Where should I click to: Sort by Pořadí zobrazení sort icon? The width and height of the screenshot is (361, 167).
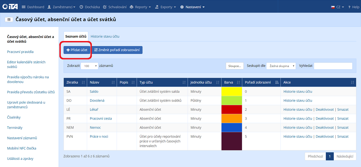tap(277, 83)
